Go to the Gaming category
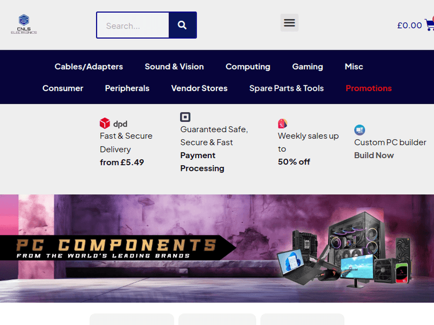Image resolution: width=434 pixels, height=325 pixels. (x=307, y=66)
